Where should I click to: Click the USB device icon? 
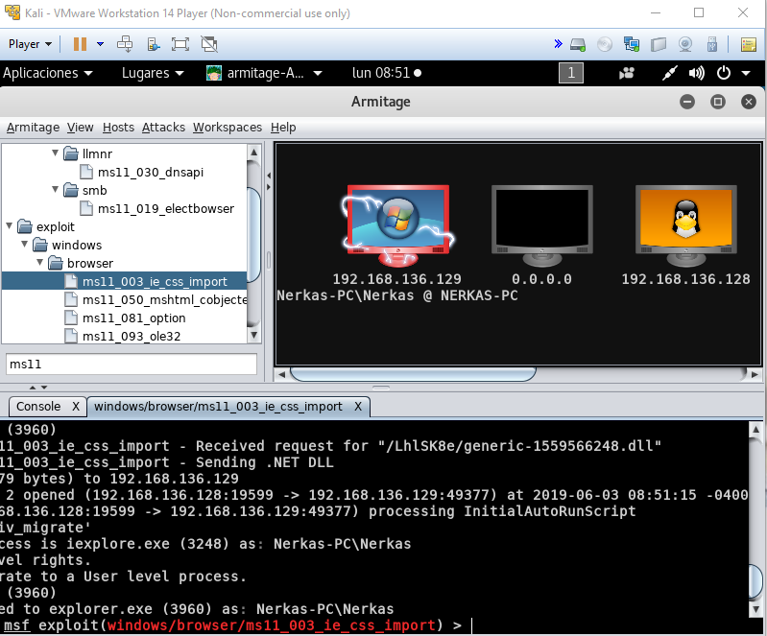pos(712,44)
